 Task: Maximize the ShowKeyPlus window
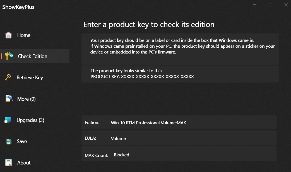click(270, 5)
